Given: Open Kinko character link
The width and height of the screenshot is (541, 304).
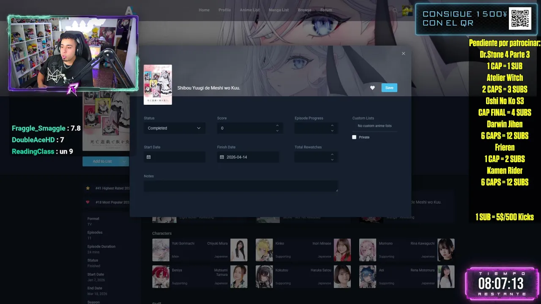Looking at the screenshot, I should pos(280,244).
